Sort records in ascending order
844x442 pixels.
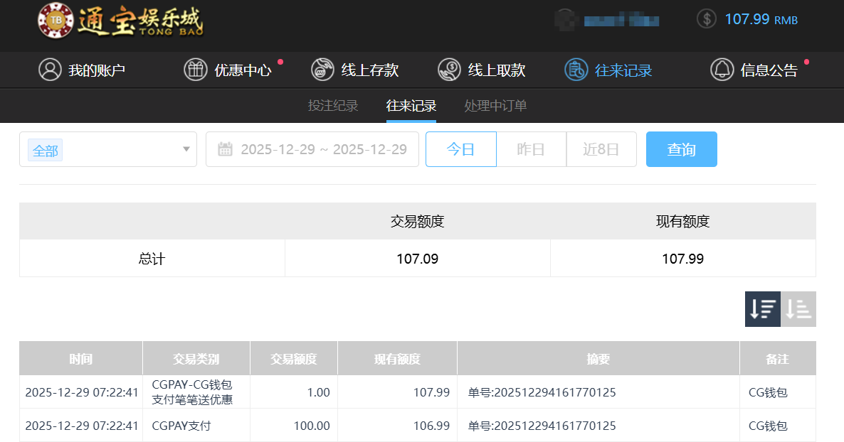798,309
